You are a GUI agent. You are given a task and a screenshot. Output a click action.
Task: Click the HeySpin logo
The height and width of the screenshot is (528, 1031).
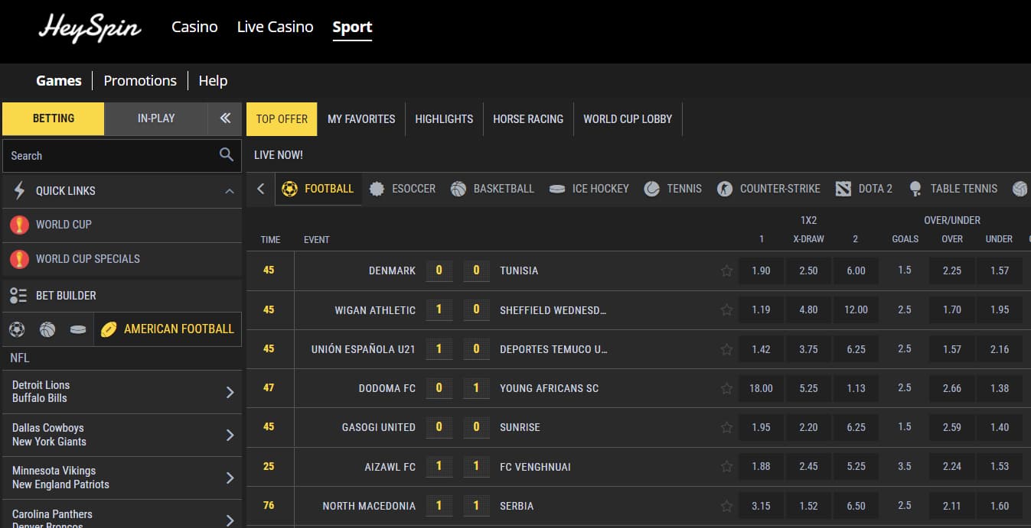click(x=90, y=28)
